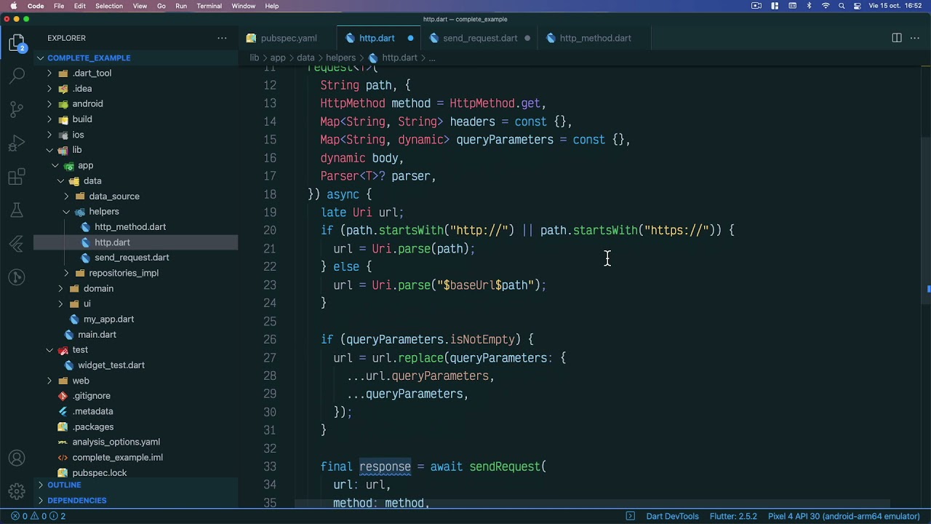The image size is (931, 524).
Task: Split the editor to the right
Action: (x=897, y=38)
